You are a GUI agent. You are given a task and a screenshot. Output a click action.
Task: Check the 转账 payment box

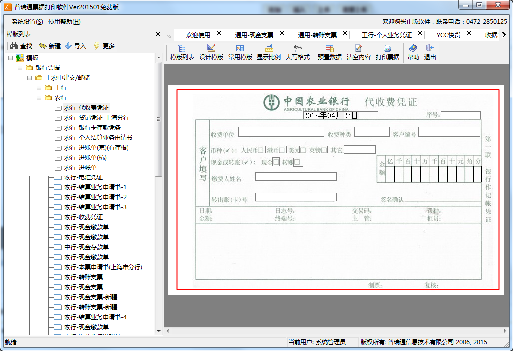298,162
